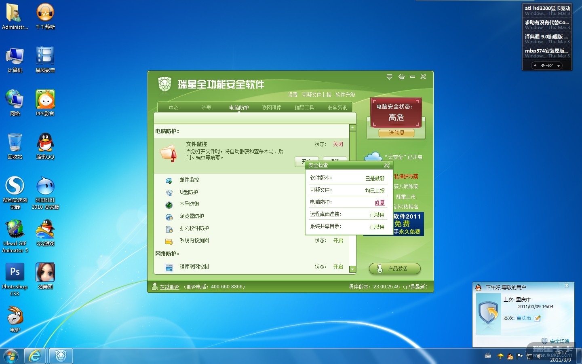Select the PPS影音 desktop icon
The height and width of the screenshot is (364, 582).
pos(45,103)
